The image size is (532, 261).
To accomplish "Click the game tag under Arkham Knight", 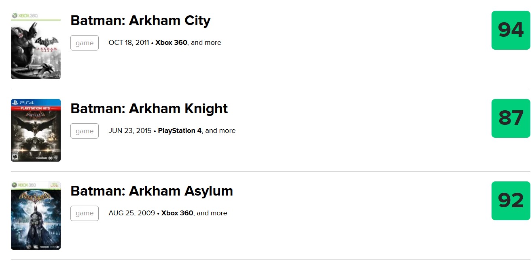I will 85,131.
